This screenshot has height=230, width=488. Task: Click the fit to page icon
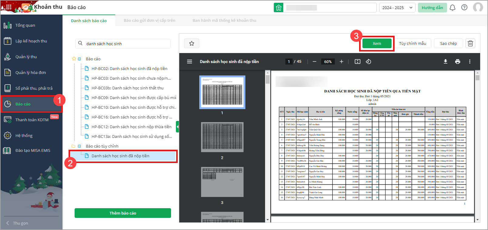coord(358,62)
